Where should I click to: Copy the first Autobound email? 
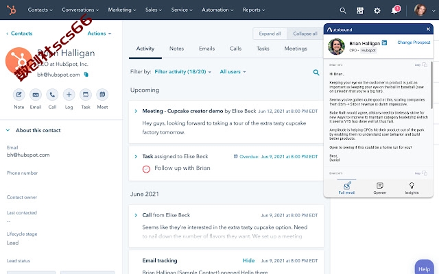[425, 64]
